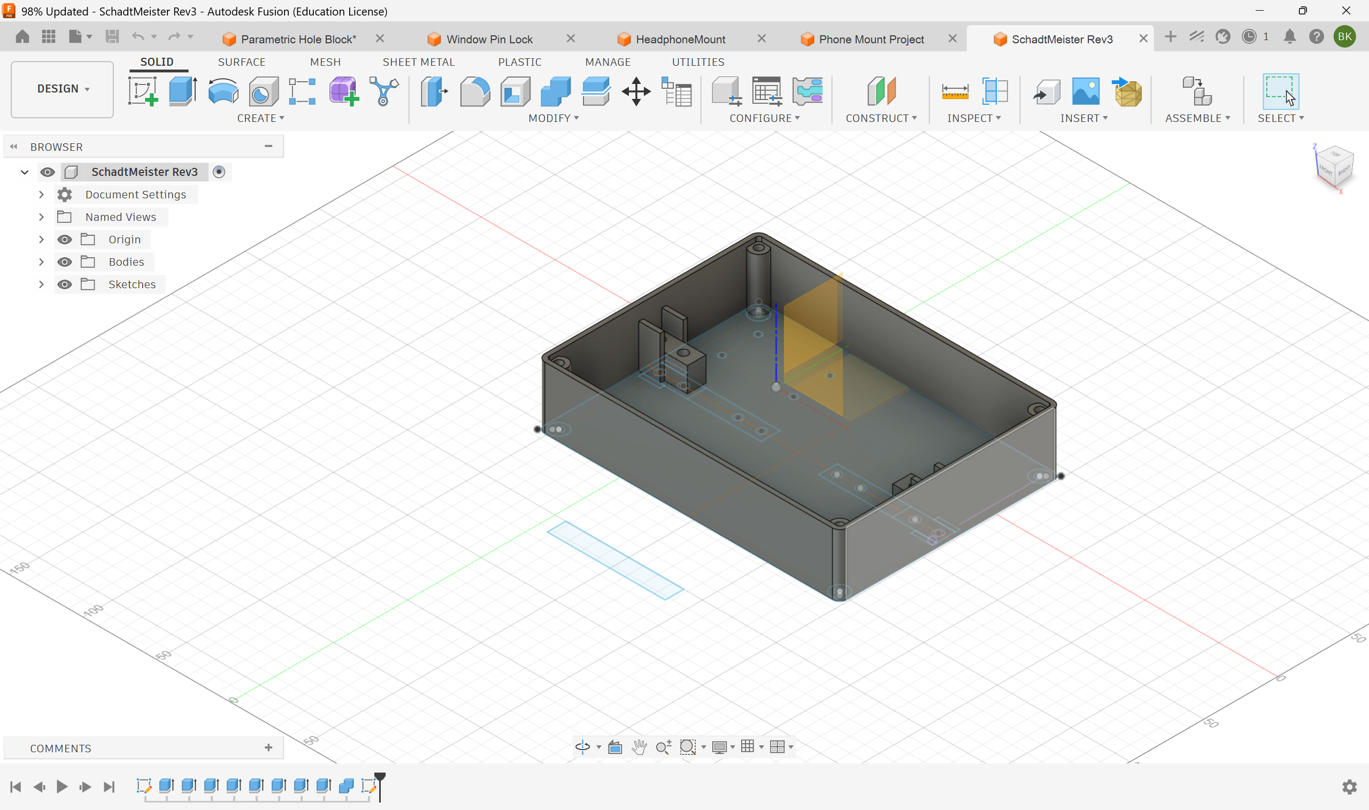
Task: Switch to the SURFACE tab
Action: 242,62
